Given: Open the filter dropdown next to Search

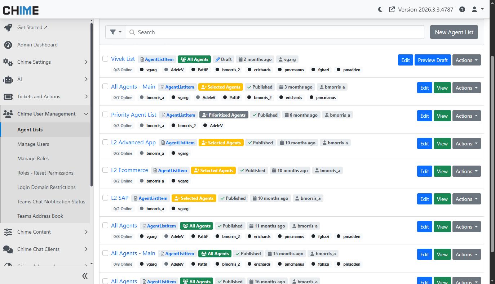Looking at the screenshot, I should pyautogui.click(x=115, y=32).
